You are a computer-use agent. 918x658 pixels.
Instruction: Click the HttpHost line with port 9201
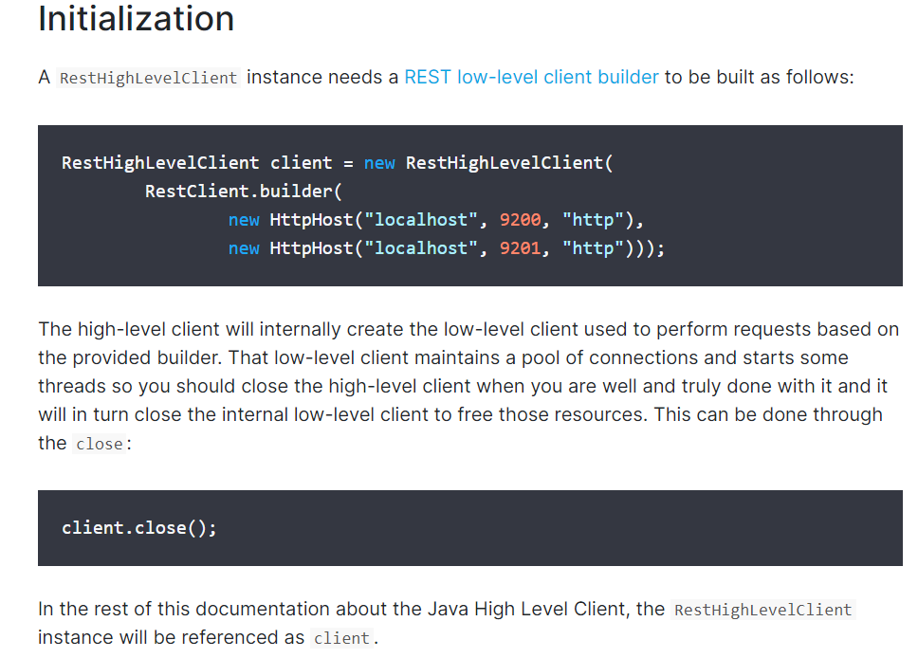pos(446,248)
